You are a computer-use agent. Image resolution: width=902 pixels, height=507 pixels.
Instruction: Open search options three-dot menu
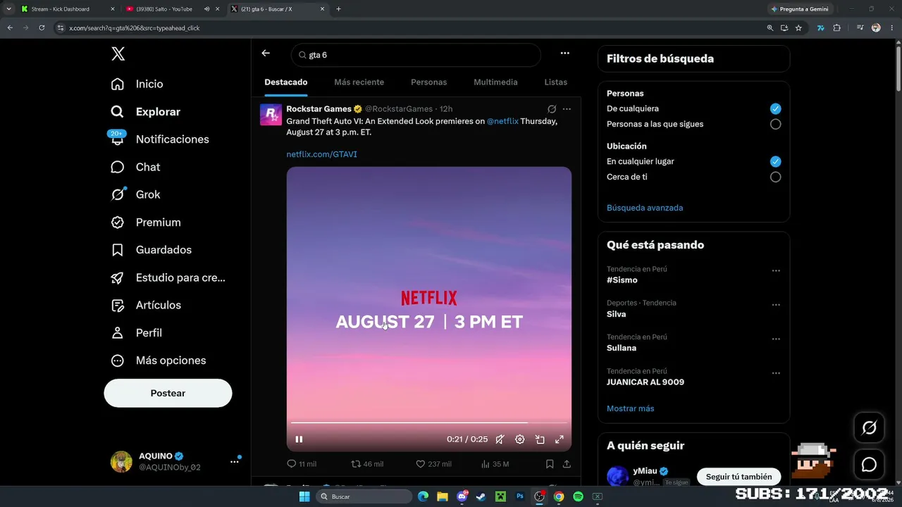pyautogui.click(x=564, y=54)
